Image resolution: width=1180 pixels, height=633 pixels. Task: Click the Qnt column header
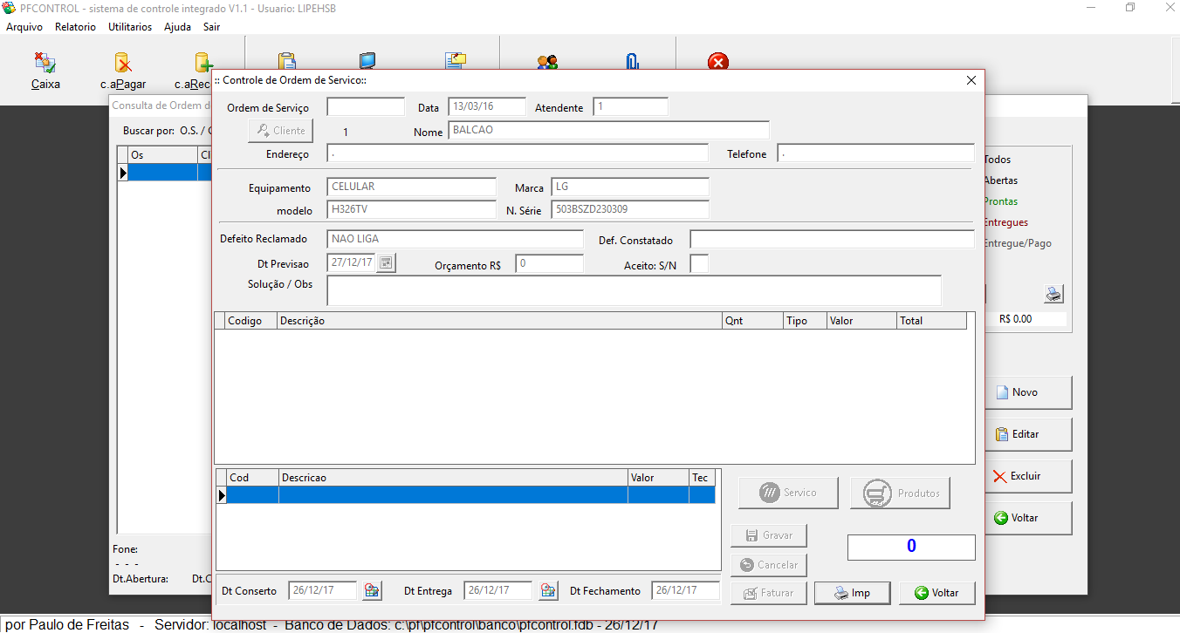pos(752,321)
